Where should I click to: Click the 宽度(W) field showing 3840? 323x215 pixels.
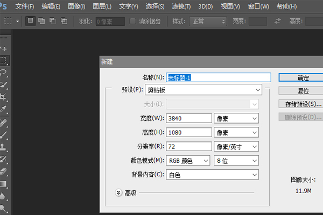(189, 118)
